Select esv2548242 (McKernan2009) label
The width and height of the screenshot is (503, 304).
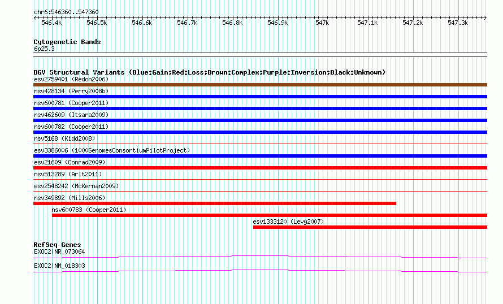(76, 186)
